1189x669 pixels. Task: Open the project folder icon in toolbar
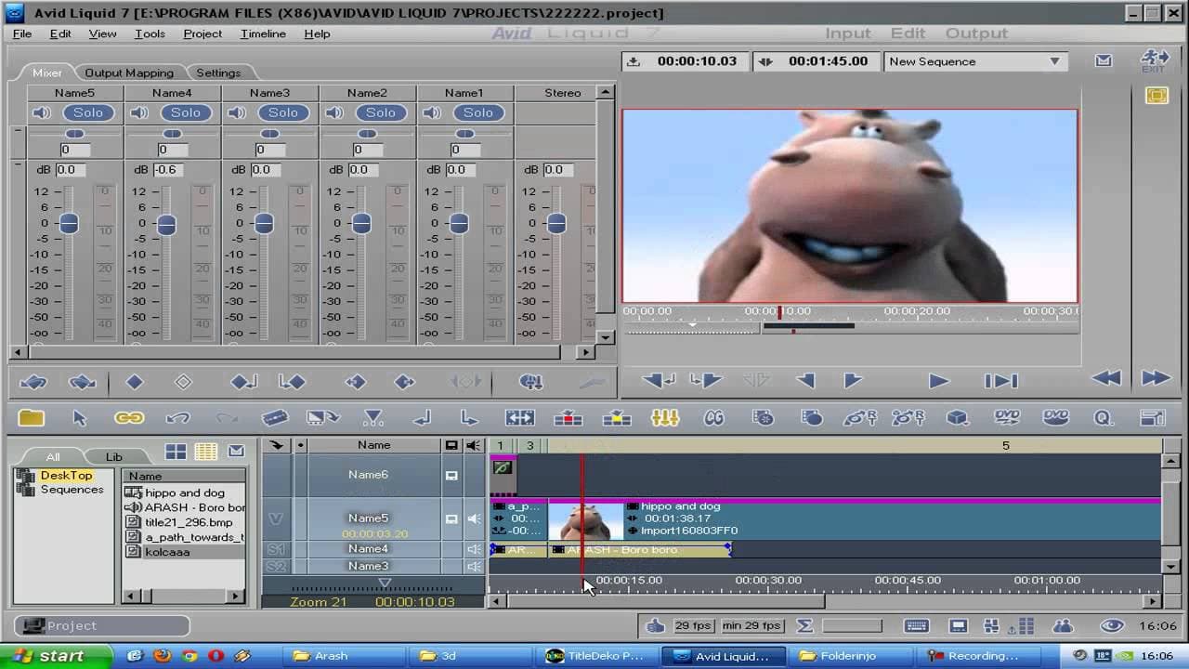click(x=32, y=417)
